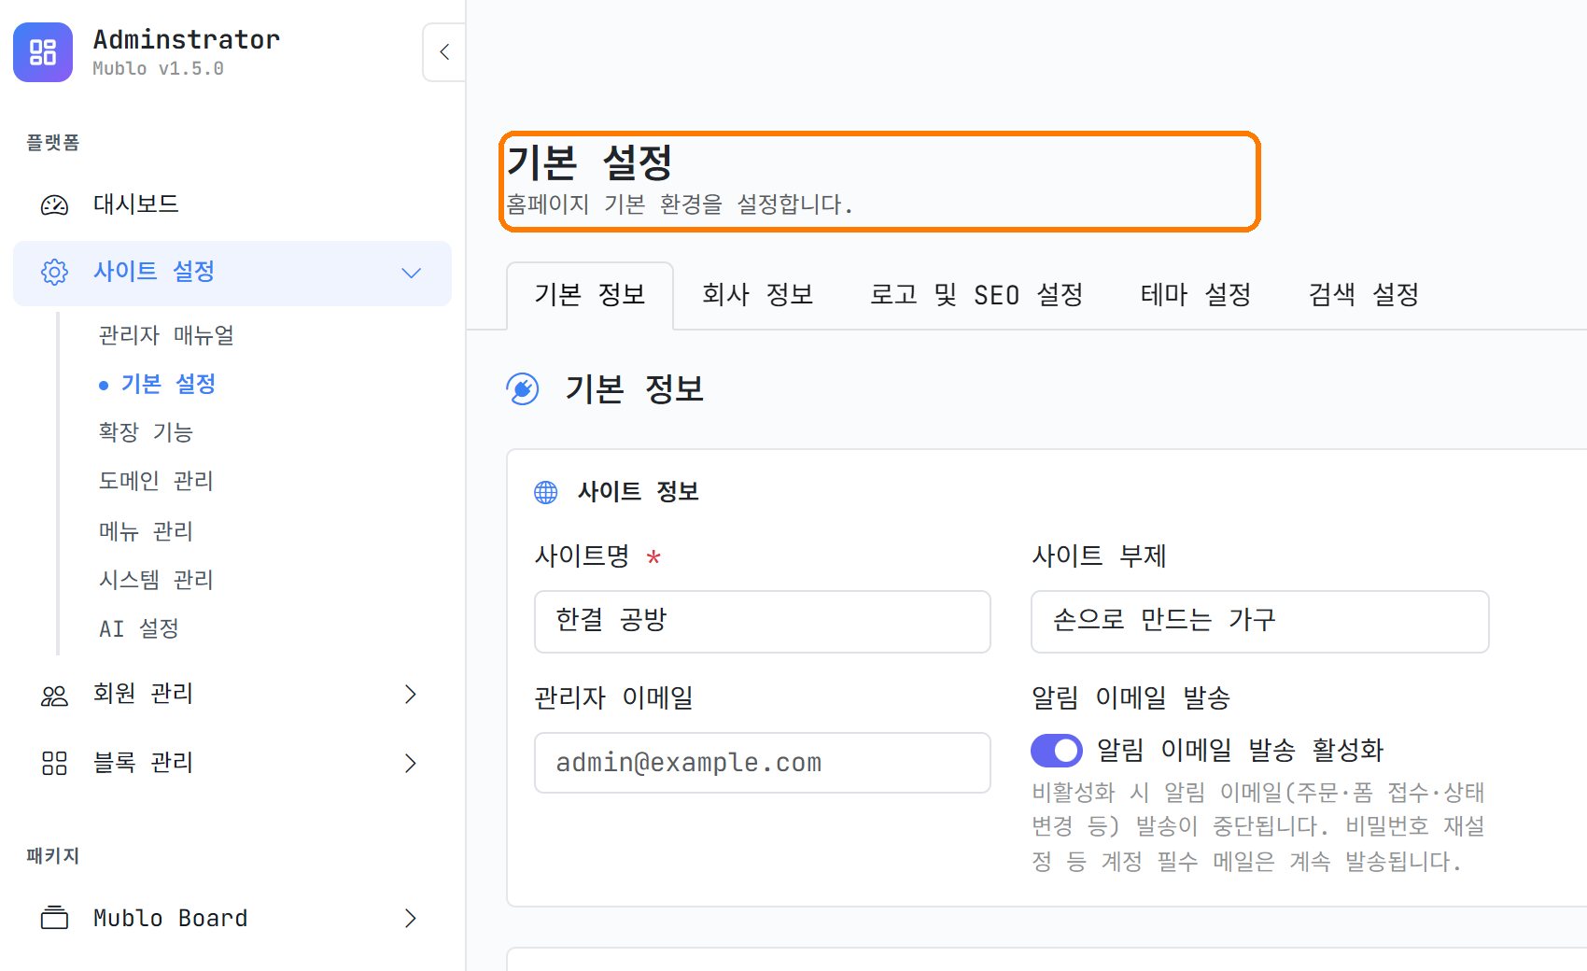Collapse the 사이트 설정 menu chevron
This screenshot has width=1587, height=971.
pos(411,273)
